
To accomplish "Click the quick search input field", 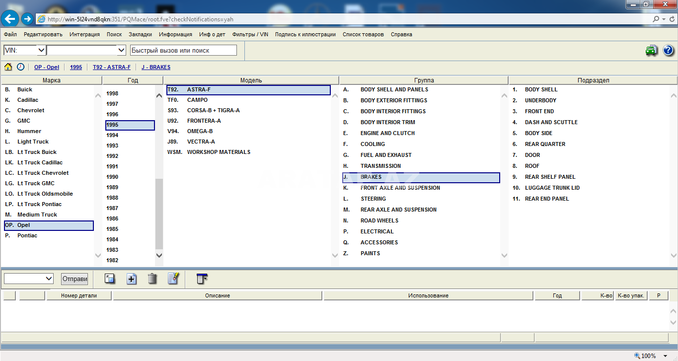I will point(183,50).
